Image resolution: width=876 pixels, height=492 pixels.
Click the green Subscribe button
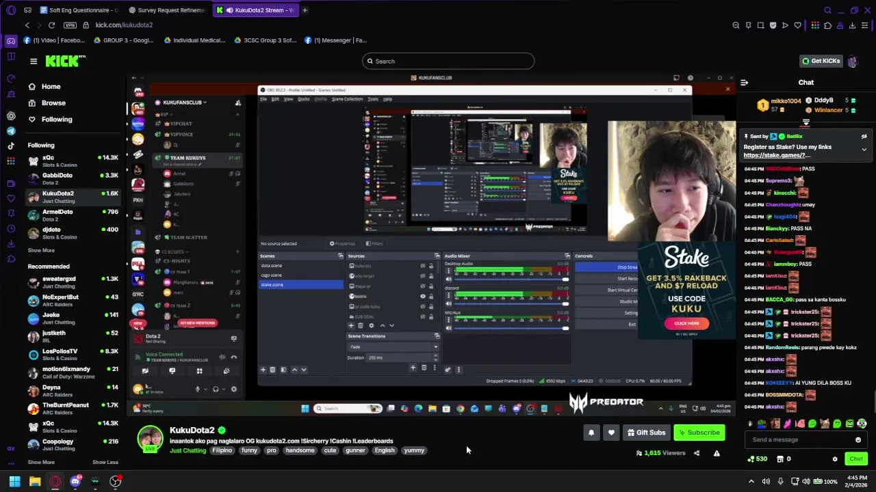pos(699,433)
